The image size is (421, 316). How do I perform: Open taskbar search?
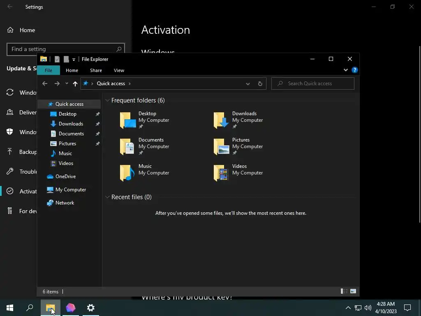tap(30, 308)
